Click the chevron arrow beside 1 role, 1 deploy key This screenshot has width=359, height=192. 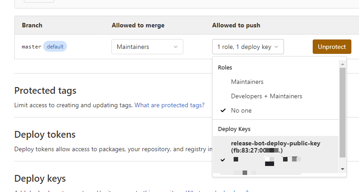[276, 47]
